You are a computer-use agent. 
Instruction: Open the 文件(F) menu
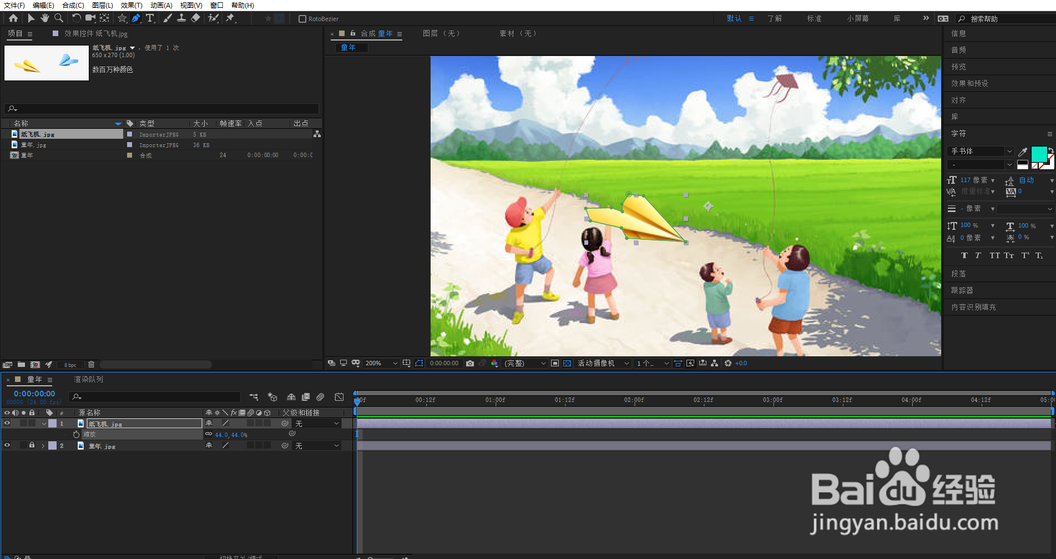pos(14,5)
